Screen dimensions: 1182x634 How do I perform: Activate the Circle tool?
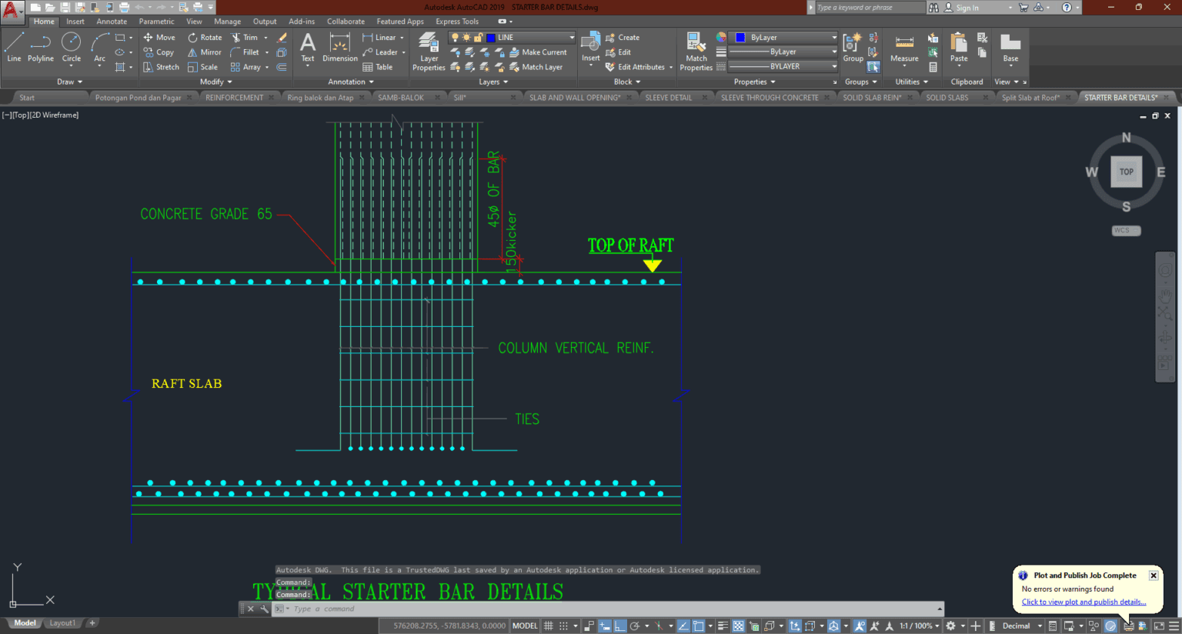pos(71,48)
